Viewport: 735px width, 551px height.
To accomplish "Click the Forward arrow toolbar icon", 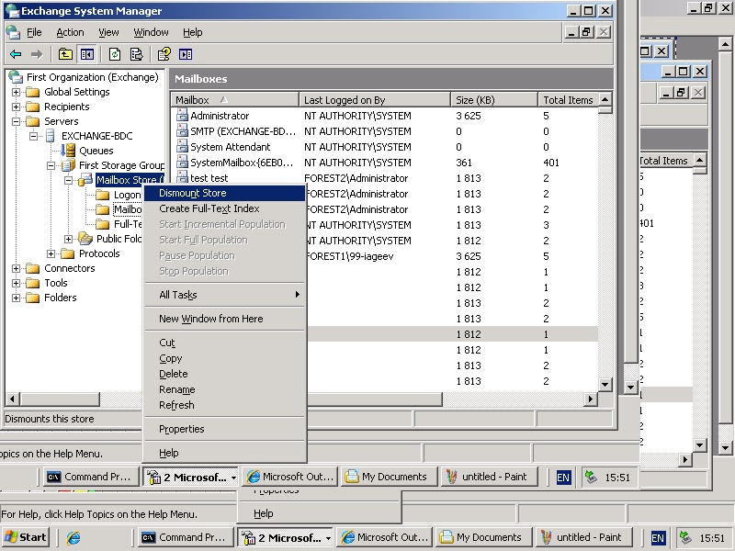I will (37, 54).
